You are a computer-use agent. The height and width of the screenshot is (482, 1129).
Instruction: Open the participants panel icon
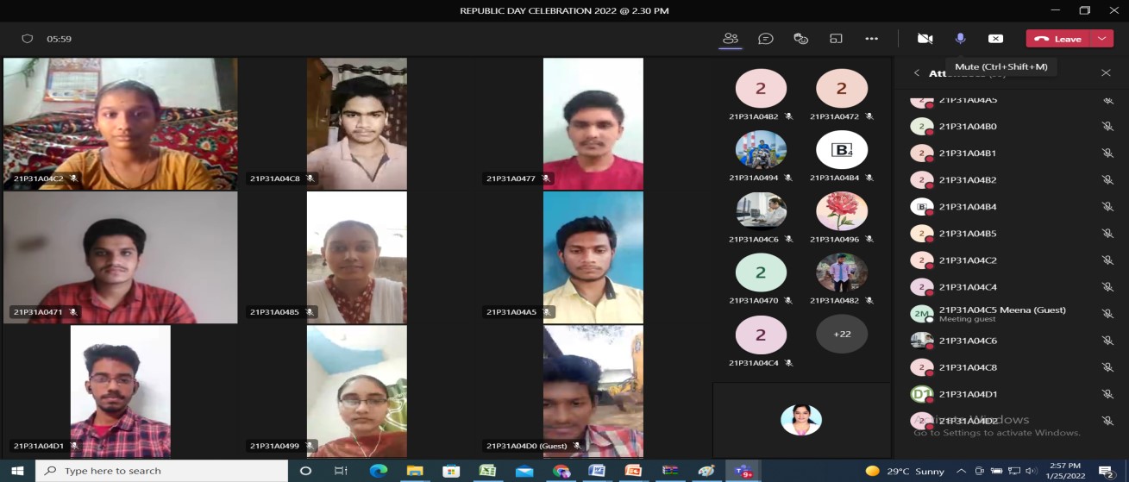(x=731, y=39)
